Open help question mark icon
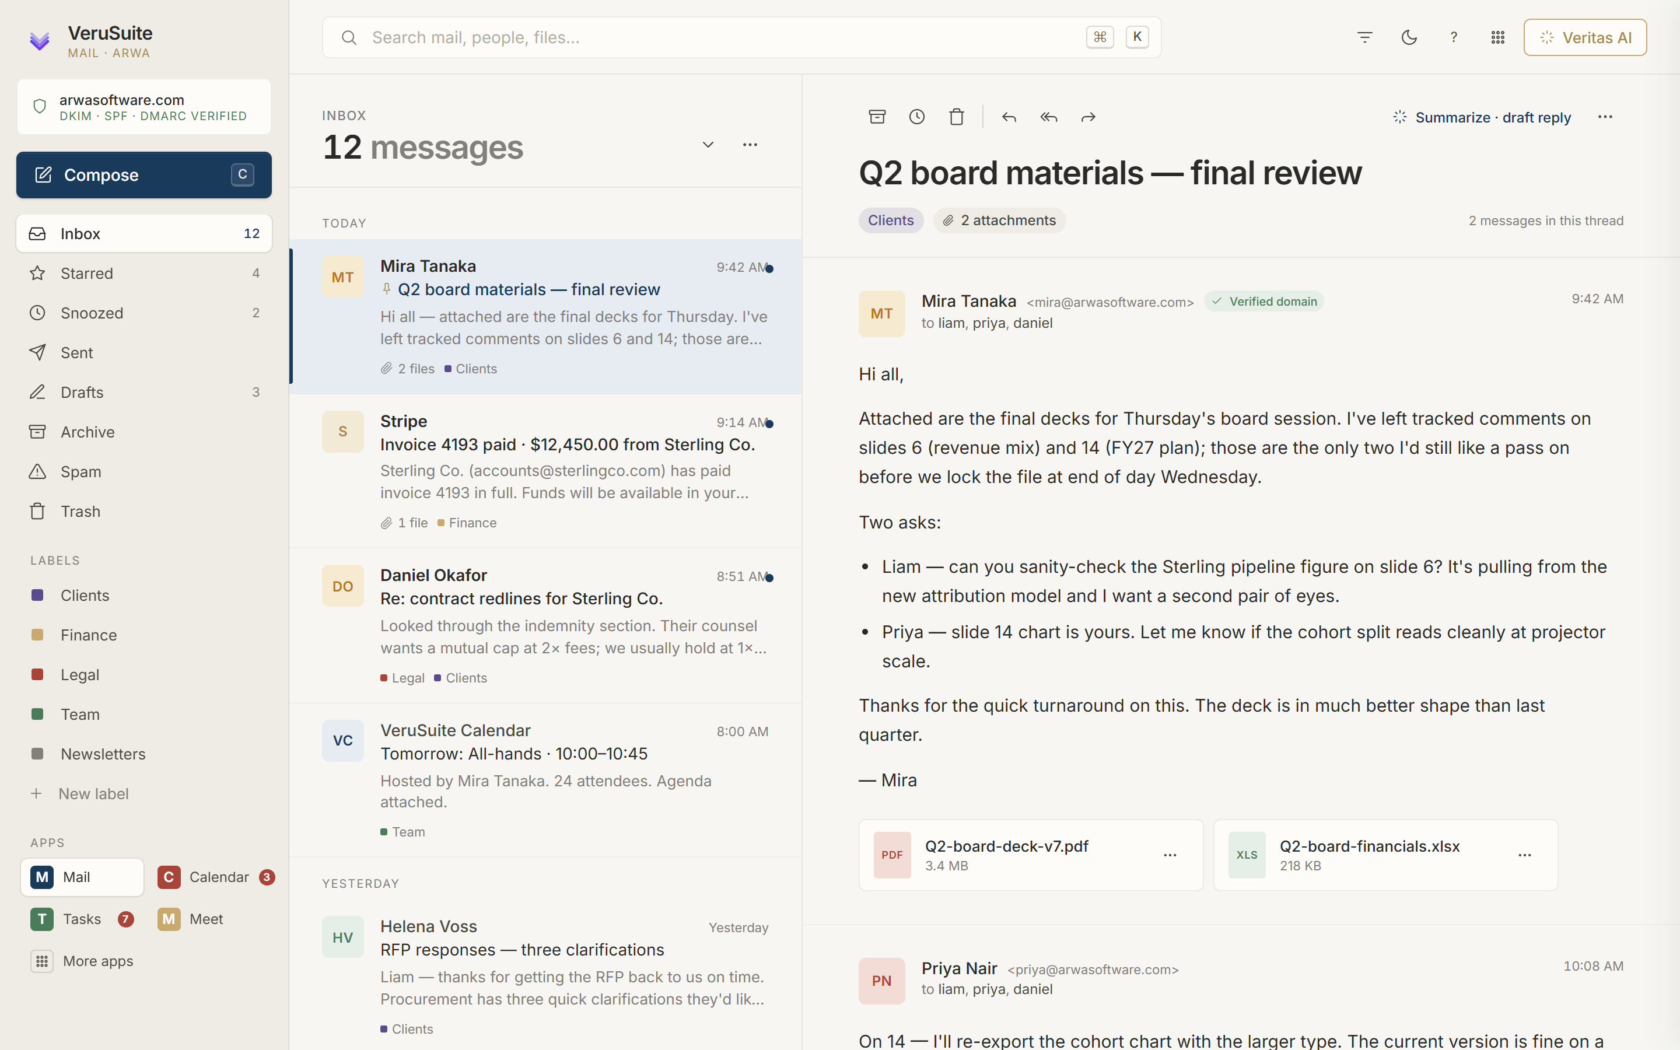 pyautogui.click(x=1454, y=37)
